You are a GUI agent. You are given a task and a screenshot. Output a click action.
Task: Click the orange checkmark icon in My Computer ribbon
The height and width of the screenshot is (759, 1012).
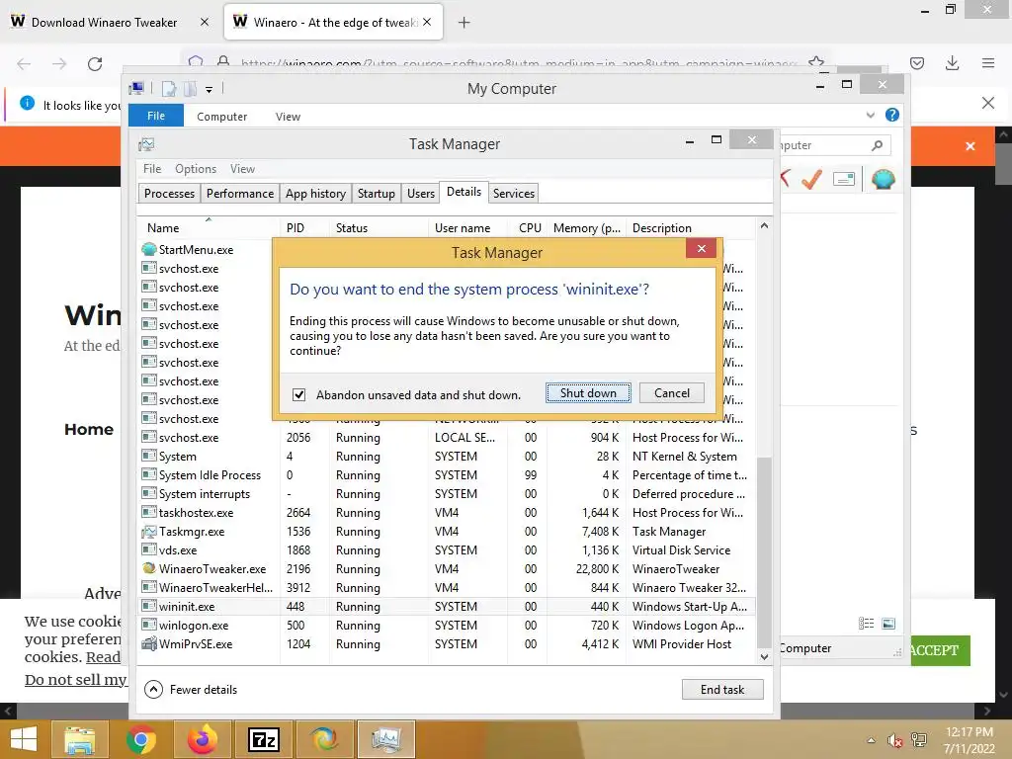pyautogui.click(x=812, y=179)
